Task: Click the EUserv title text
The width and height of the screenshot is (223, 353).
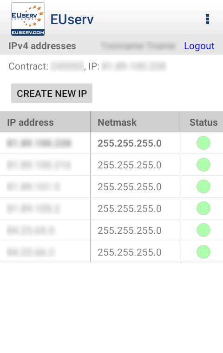Action: (x=72, y=19)
